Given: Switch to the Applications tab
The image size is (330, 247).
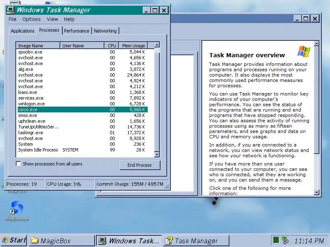Looking at the screenshot, I should pos(23,31).
